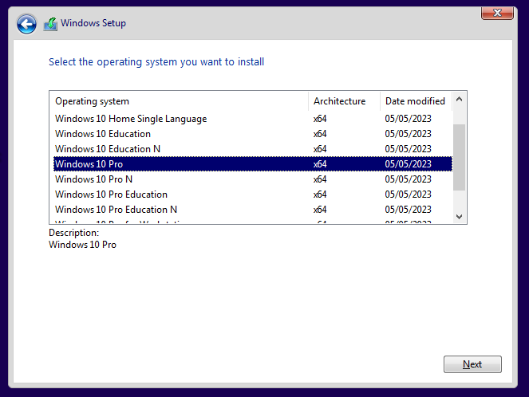Screen dimensions: 529x397
Task: Click the Operating system column header
Action: coord(180,101)
